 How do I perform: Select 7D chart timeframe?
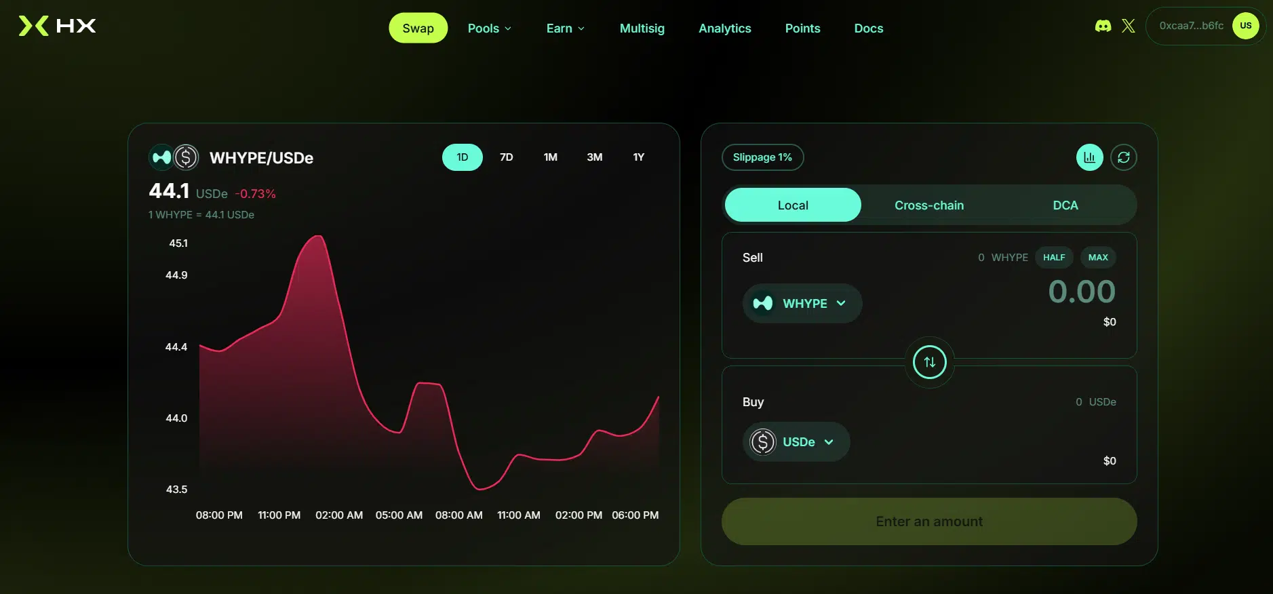click(507, 157)
